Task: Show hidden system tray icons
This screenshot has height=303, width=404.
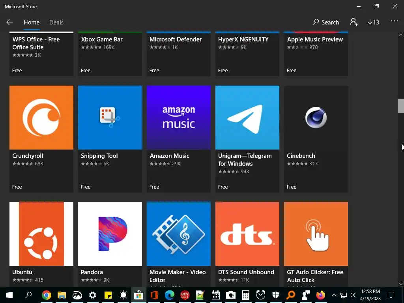Action: click(334, 295)
